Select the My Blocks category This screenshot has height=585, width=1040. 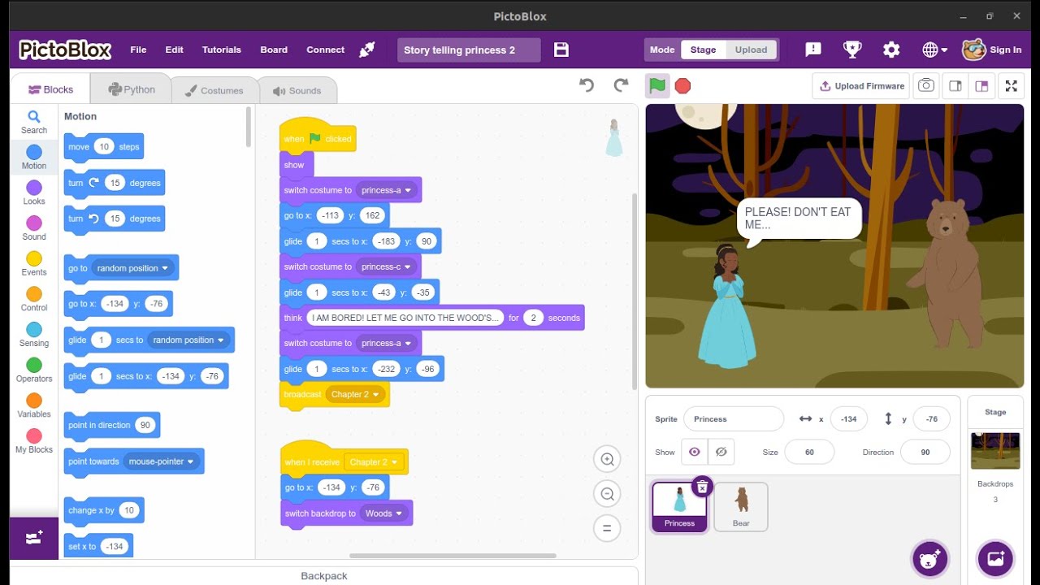(34, 441)
